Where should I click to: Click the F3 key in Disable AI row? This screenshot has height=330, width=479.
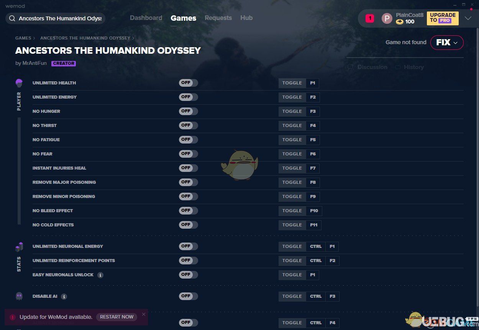tap(332, 296)
